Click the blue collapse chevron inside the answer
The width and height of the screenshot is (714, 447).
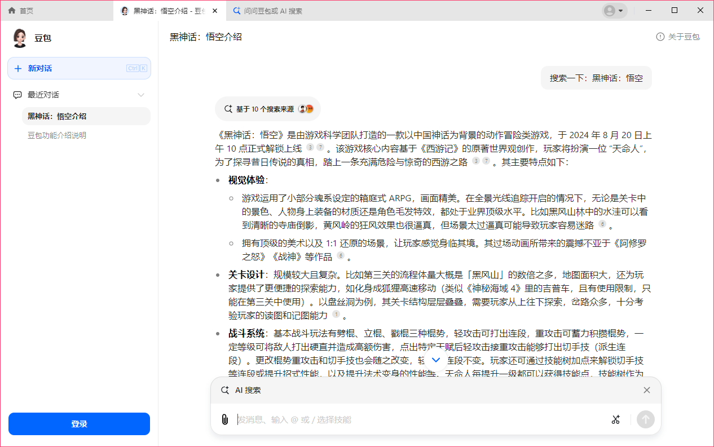tap(435, 360)
